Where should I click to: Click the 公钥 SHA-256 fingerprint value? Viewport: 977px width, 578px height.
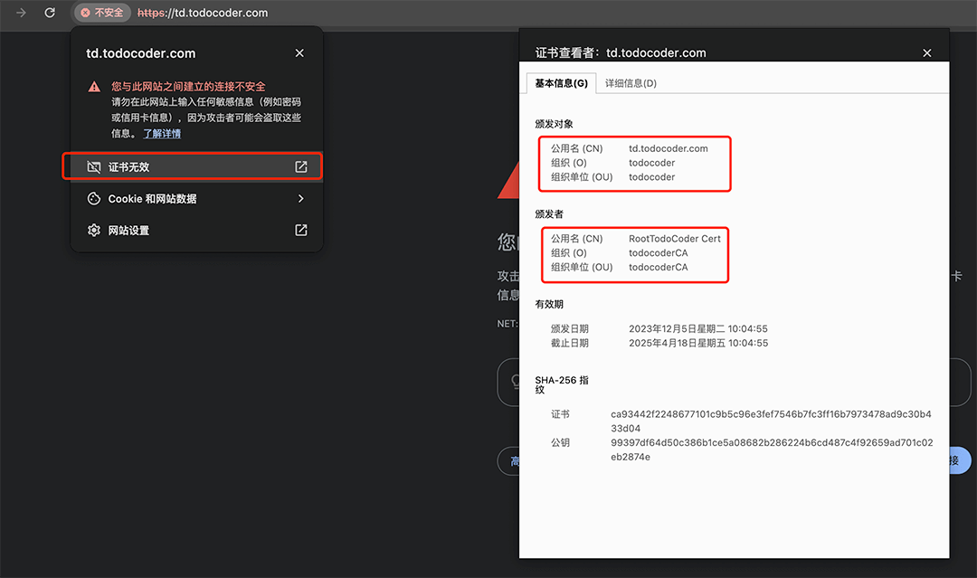coord(772,450)
